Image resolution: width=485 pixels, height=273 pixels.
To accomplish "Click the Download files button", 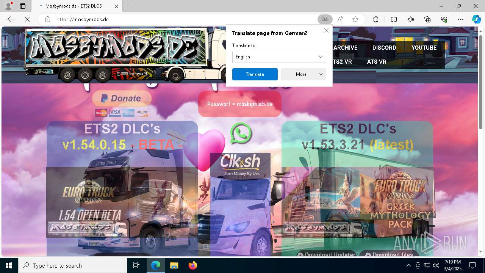I will click(x=389, y=254).
